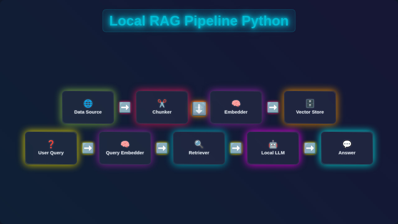Screen dimensions: 398x224
Task: Click the arrow between Local LLM and Answer
Action: tap(310, 148)
